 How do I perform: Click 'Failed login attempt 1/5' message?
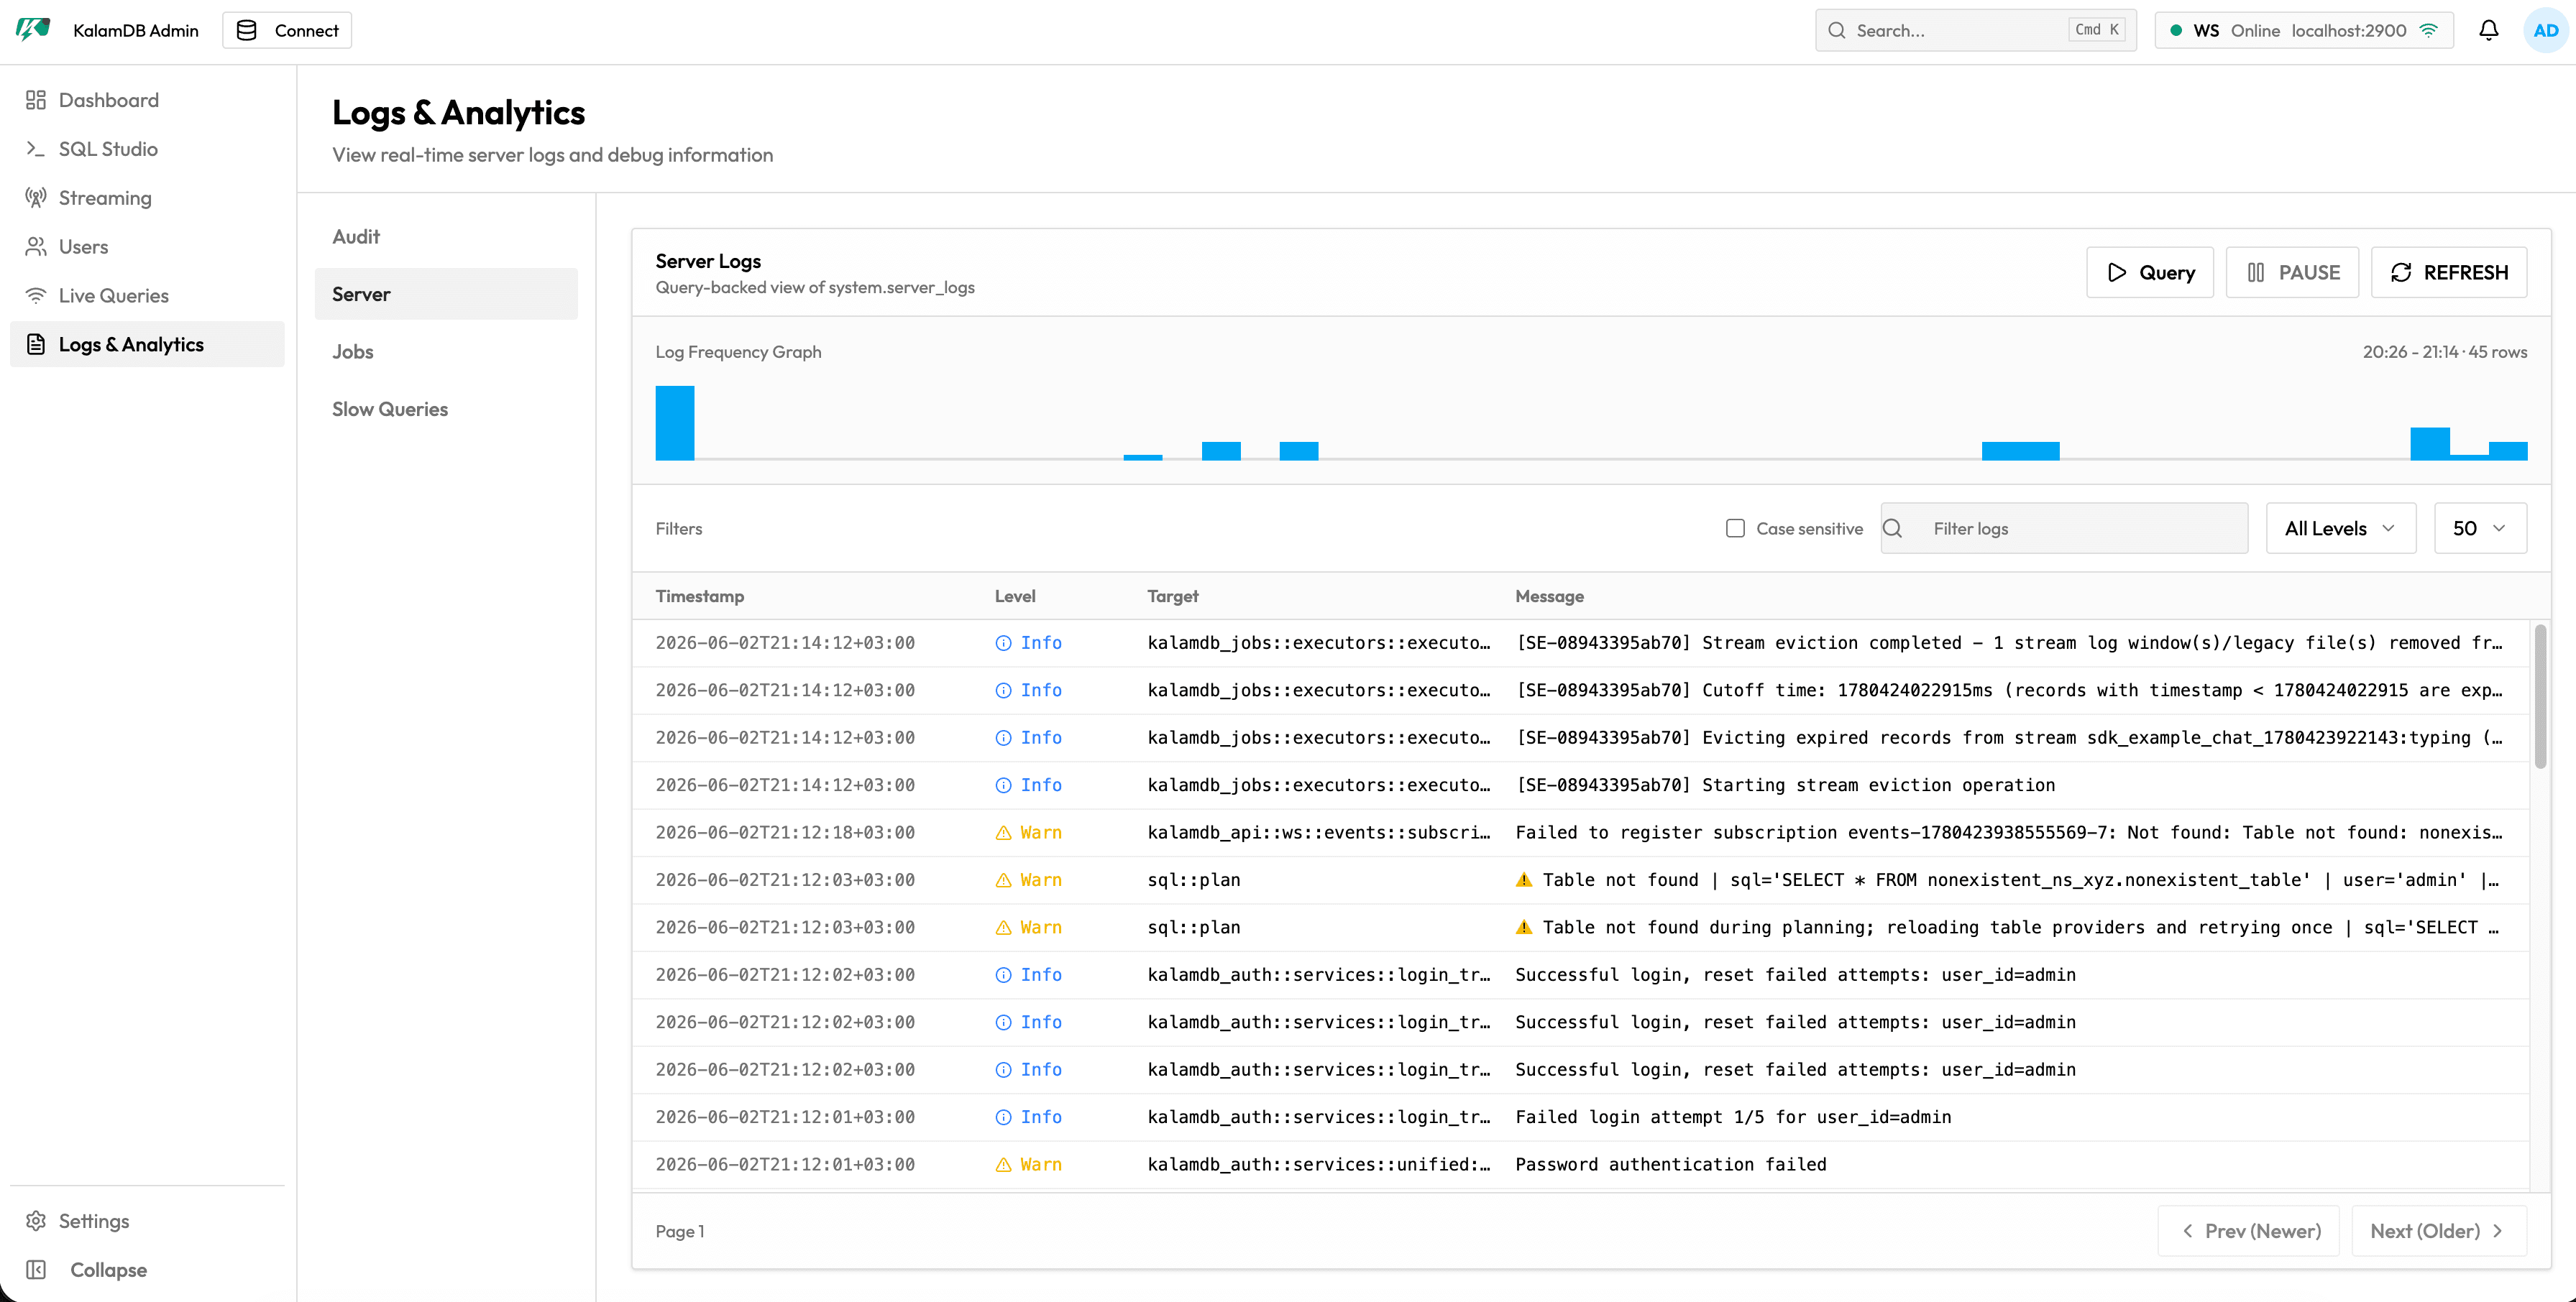click(1733, 1117)
